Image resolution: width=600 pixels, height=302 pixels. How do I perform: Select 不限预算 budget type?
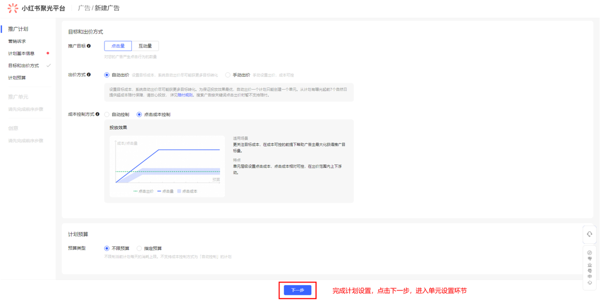[107, 249]
